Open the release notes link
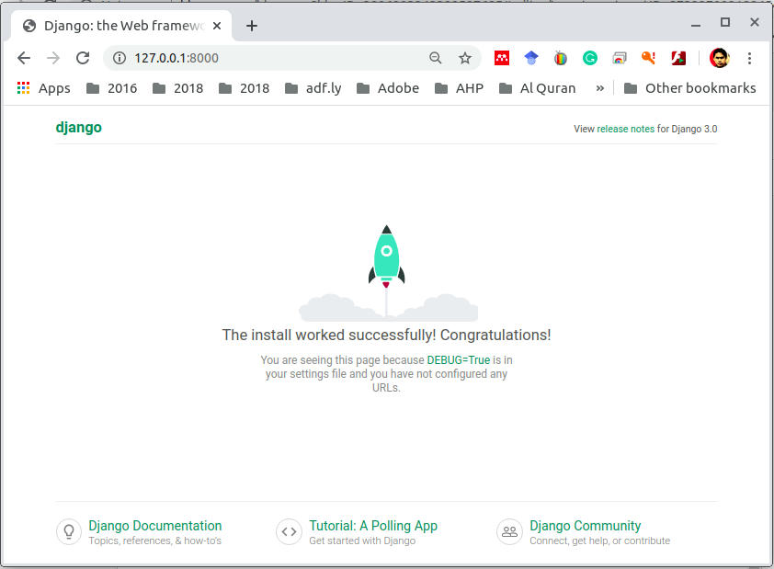774x569 pixels. coord(625,129)
